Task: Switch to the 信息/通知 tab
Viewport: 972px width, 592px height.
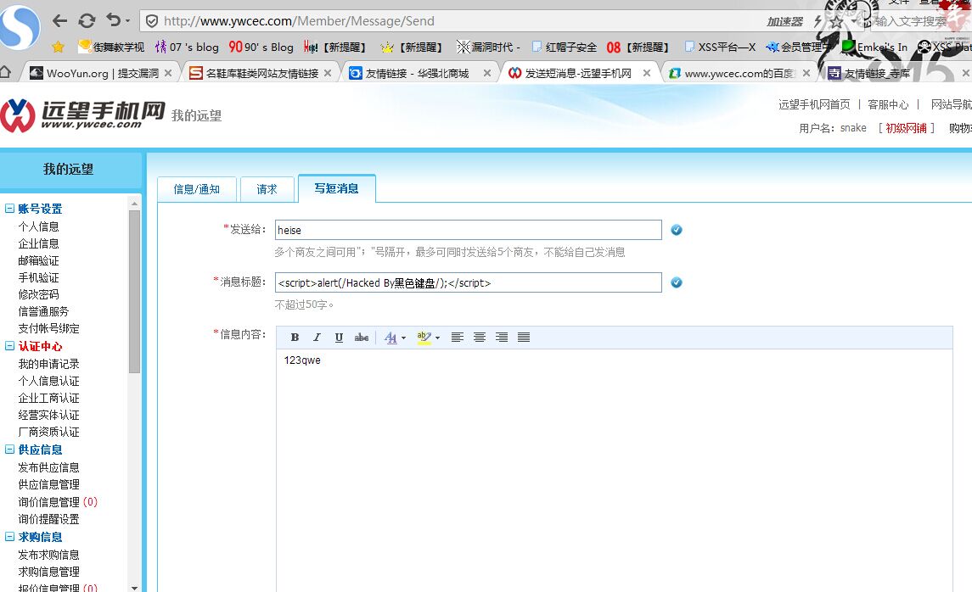Action: tap(196, 189)
